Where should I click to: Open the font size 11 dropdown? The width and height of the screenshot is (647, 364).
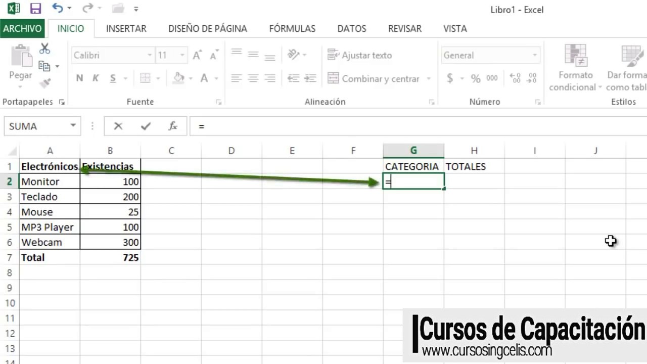182,55
